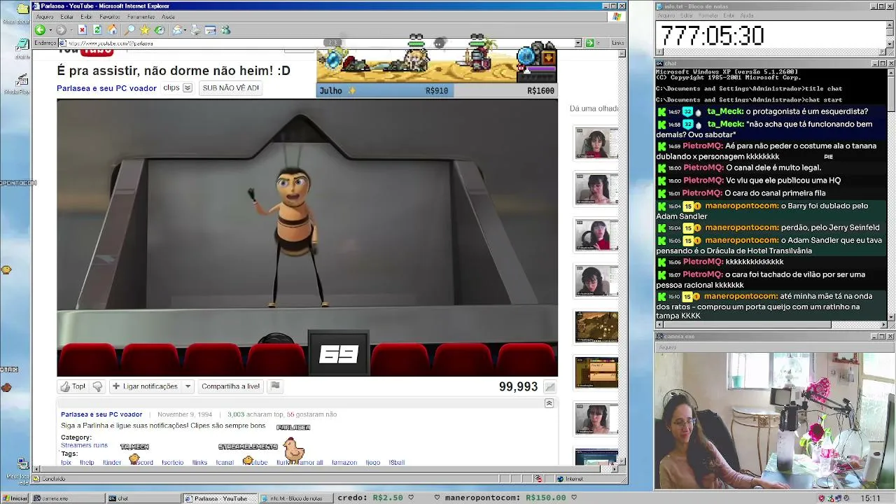Open the History icon in the IE toolbar
Viewport: 896px width, 504px height.
[x=160, y=30]
